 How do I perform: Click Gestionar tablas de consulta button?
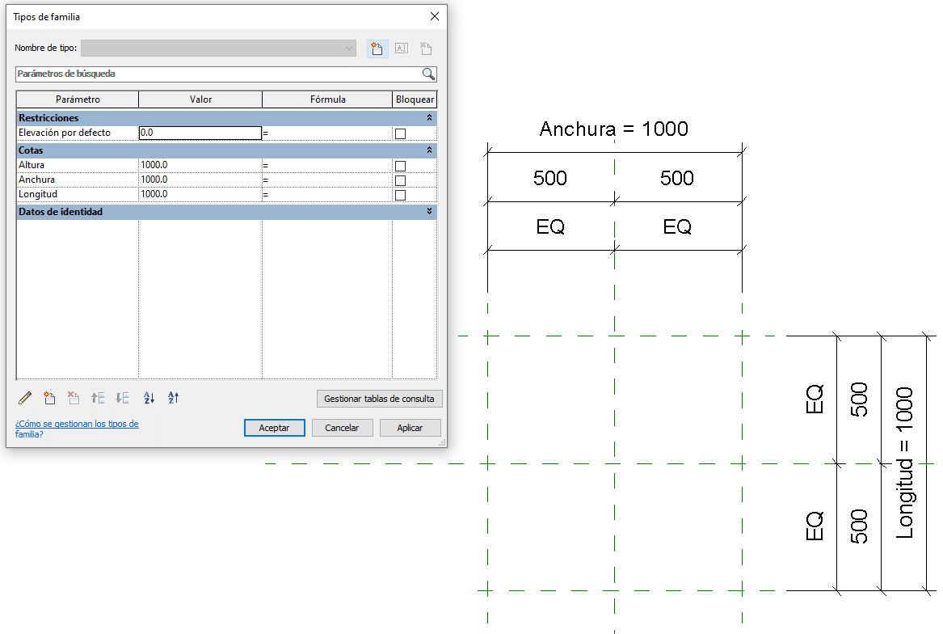(x=380, y=399)
